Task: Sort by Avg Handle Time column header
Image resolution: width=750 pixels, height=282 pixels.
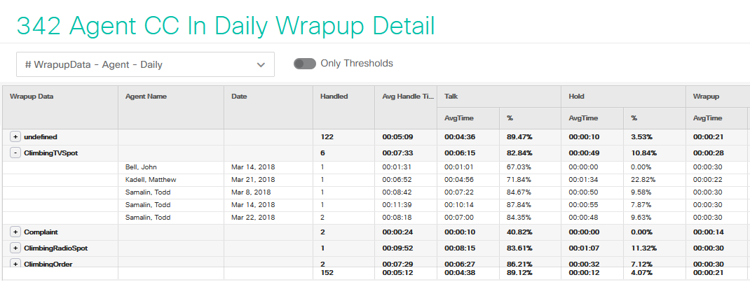Action: click(x=406, y=107)
